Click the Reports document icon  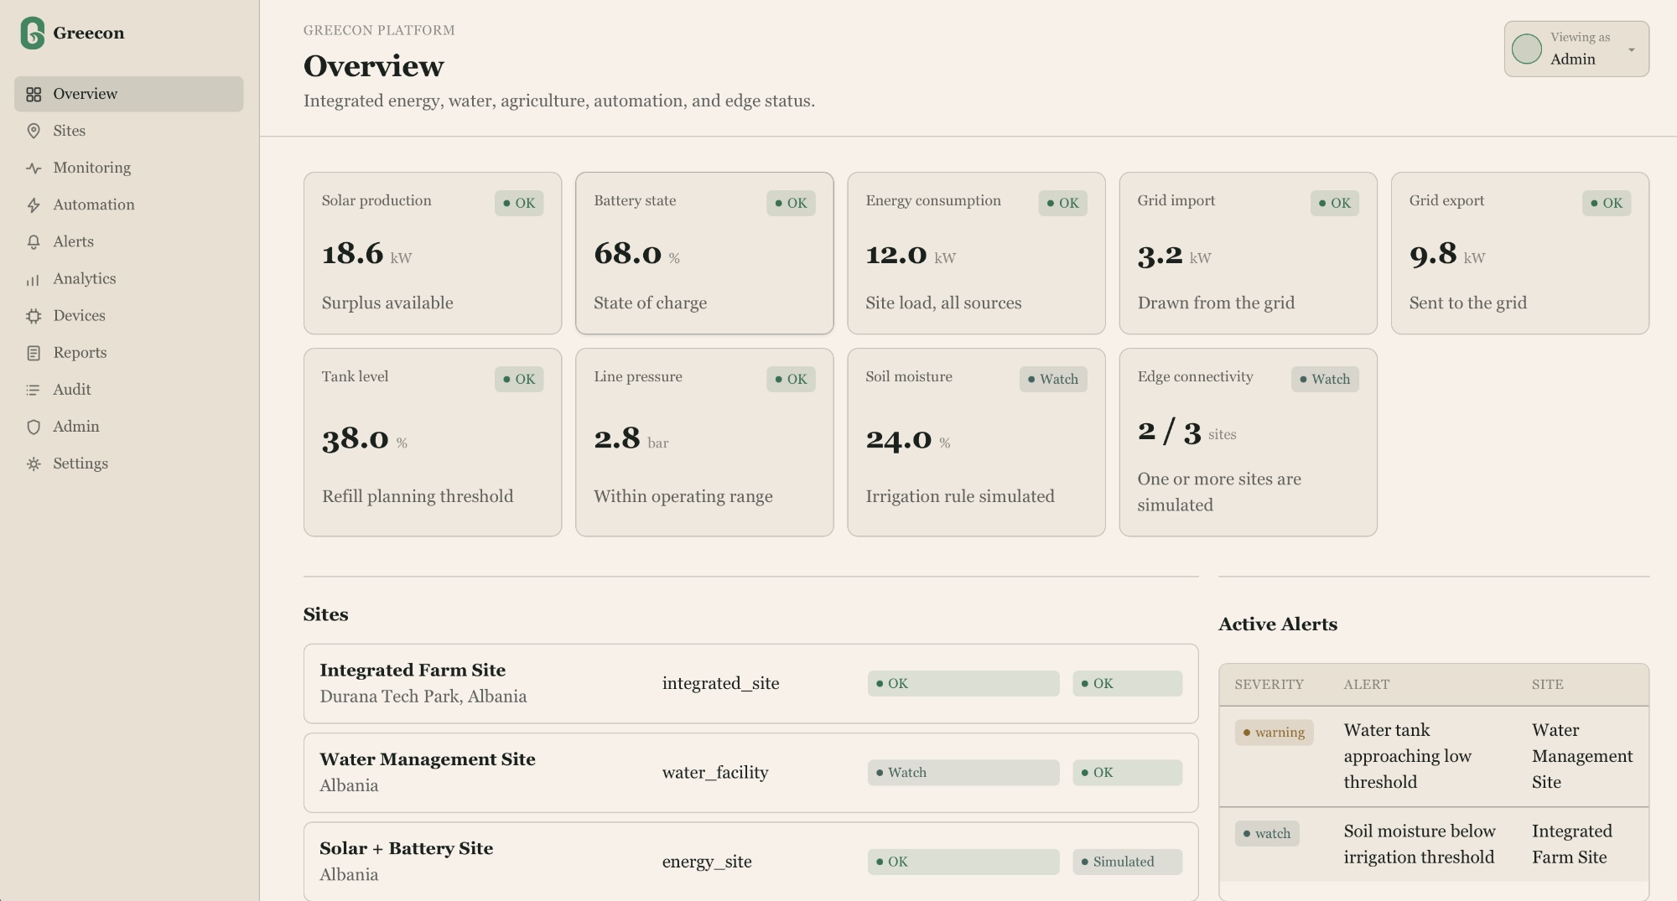click(x=34, y=353)
